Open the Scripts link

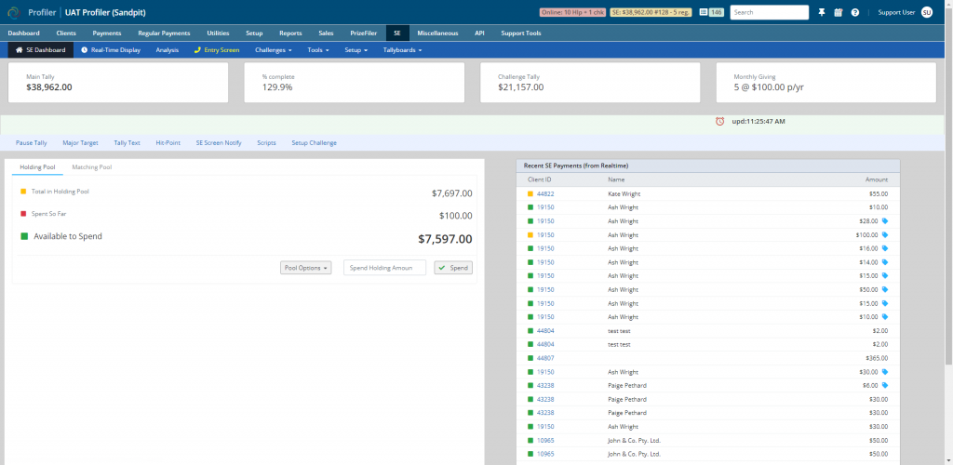point(266,142)
